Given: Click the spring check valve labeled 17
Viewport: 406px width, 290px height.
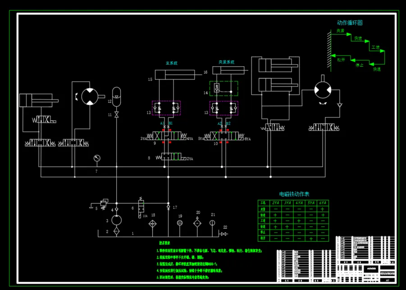Looking at the screenshot, I should (169, 207).
